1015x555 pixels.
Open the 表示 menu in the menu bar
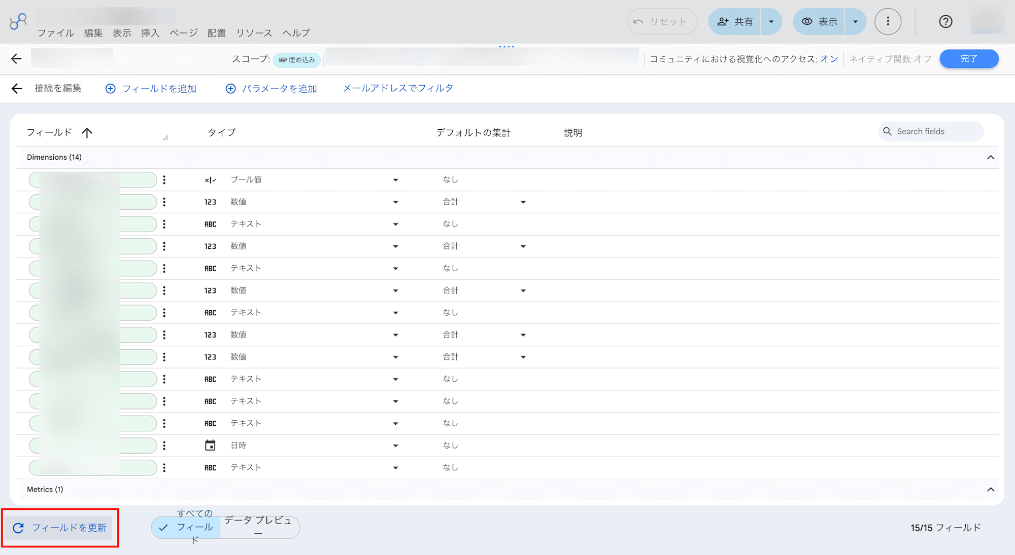point(122,33)
